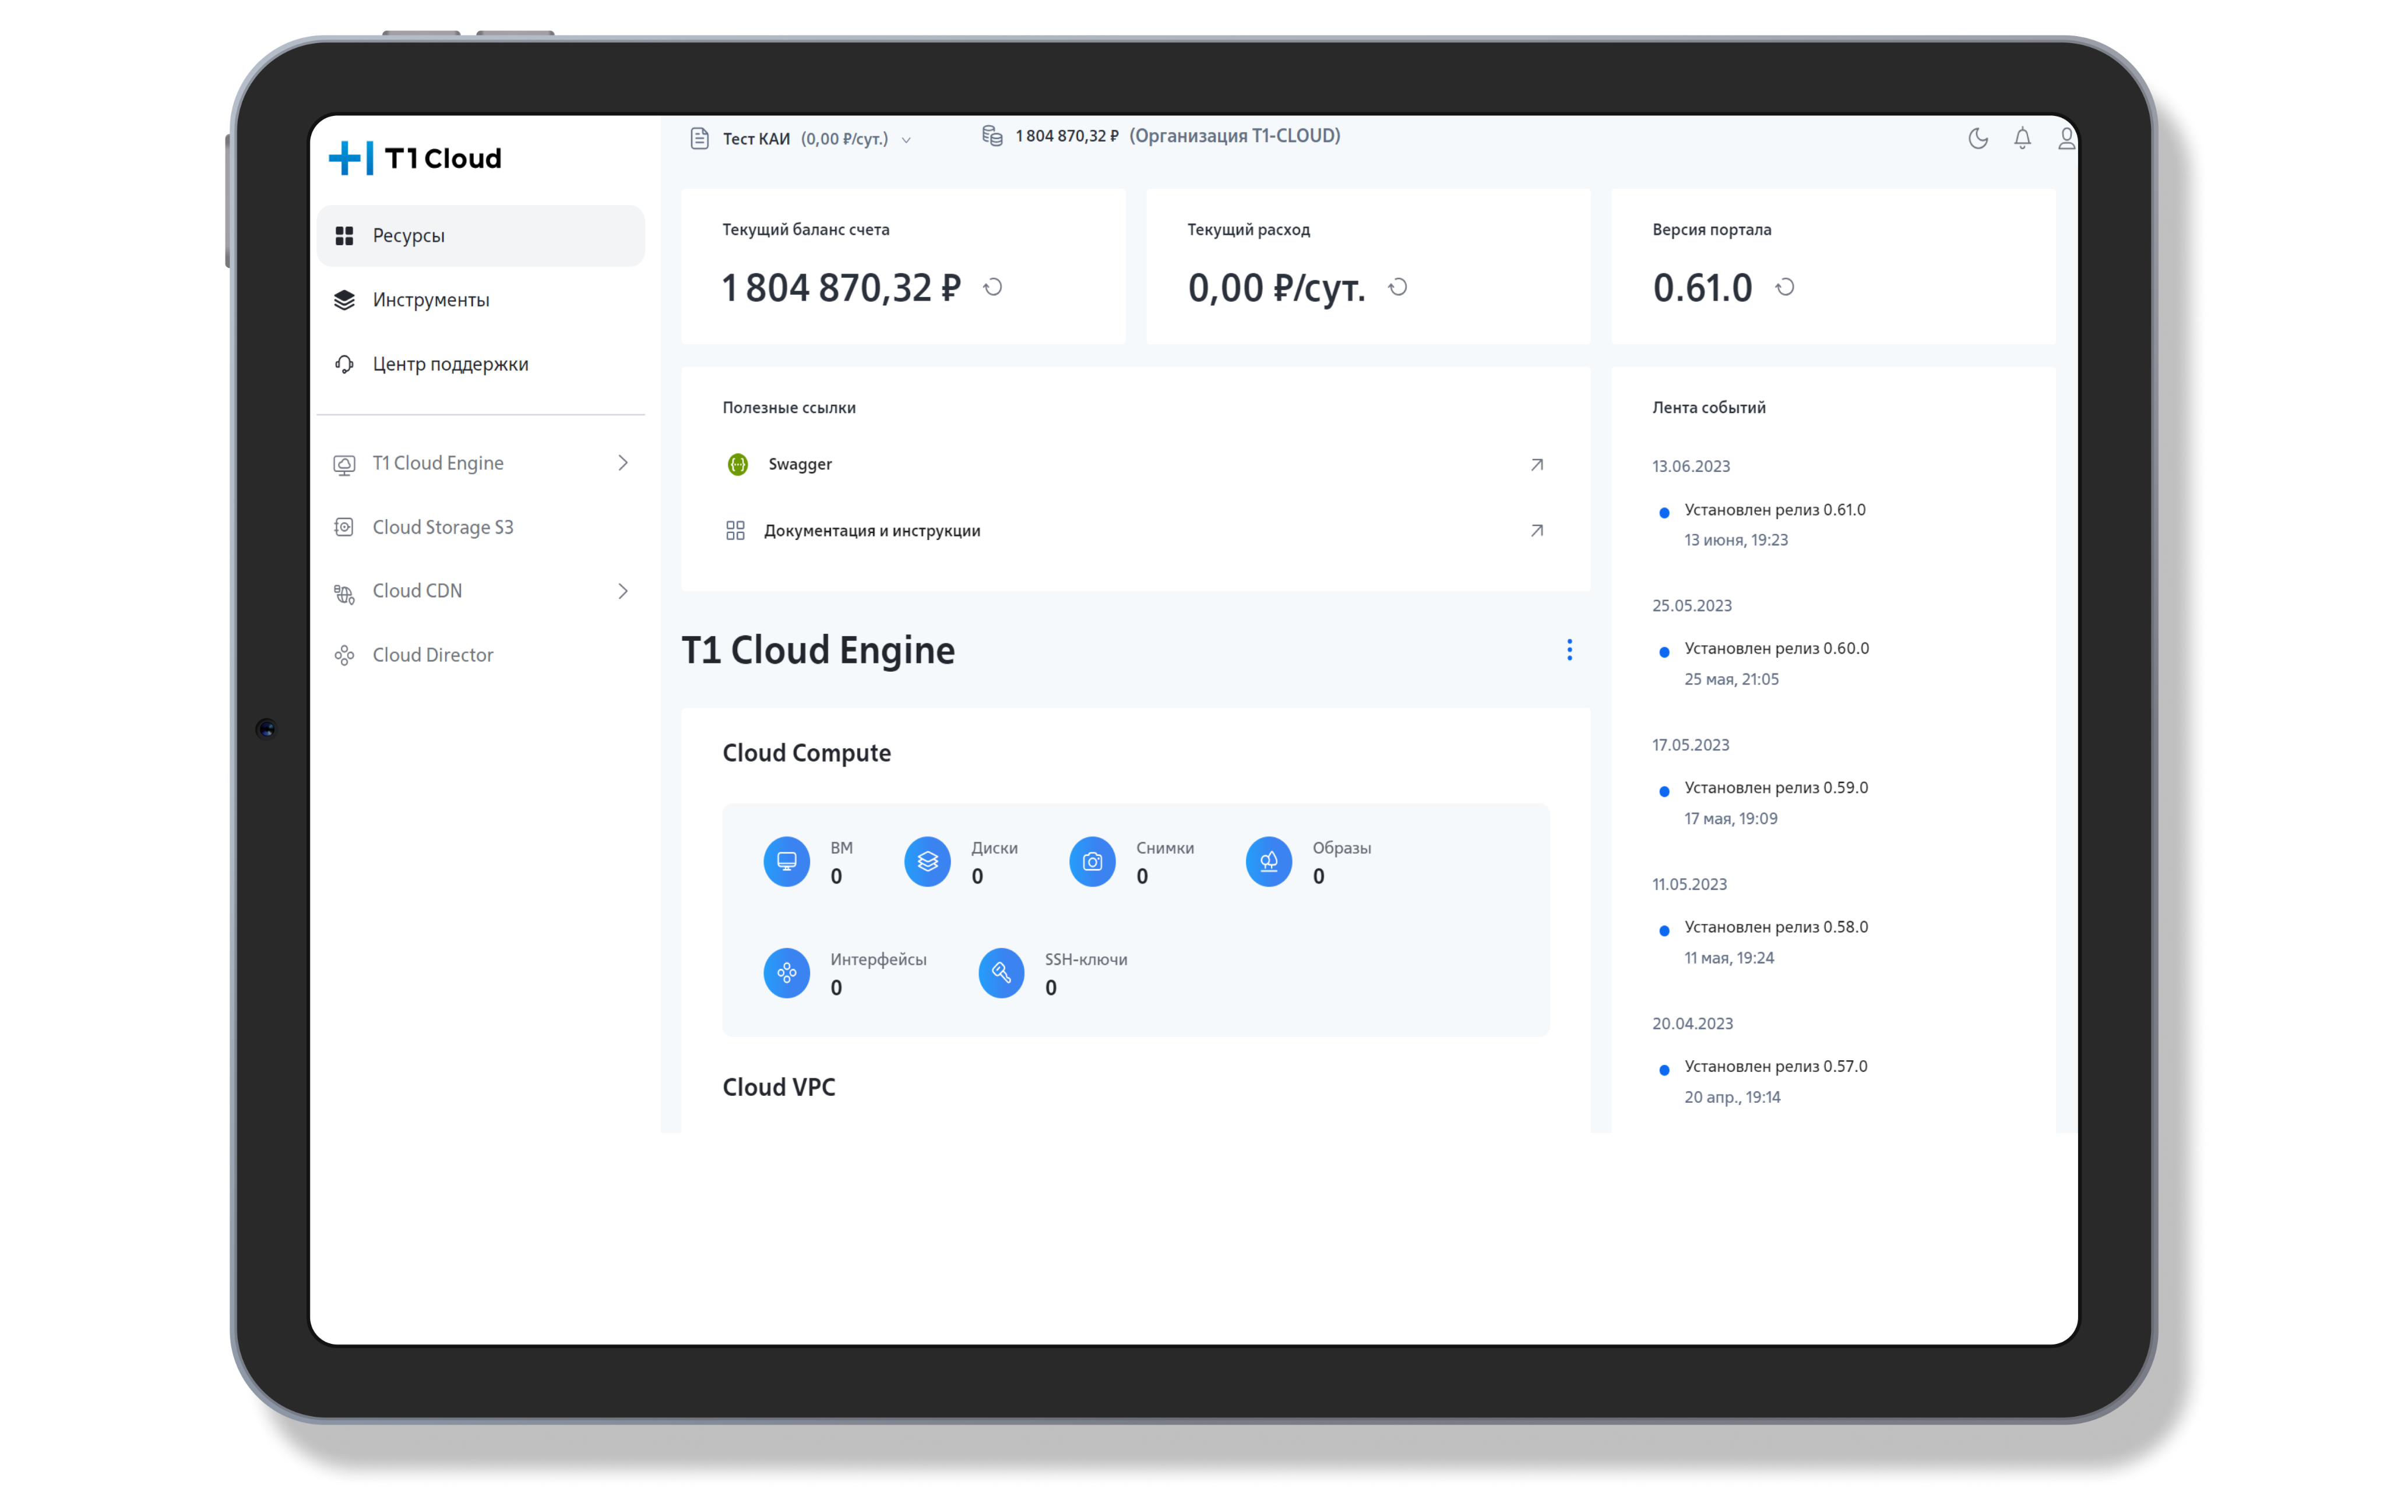Expand the Cloud CDN chevron
Screen dimensions: 2387x1489
tap(622, 591)
